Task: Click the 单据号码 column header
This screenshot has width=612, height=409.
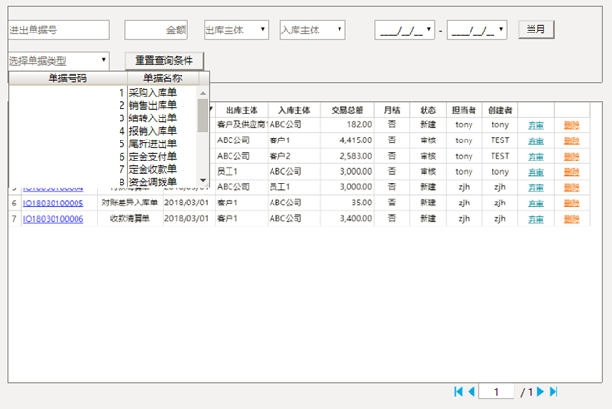Action: pos(68,78)
